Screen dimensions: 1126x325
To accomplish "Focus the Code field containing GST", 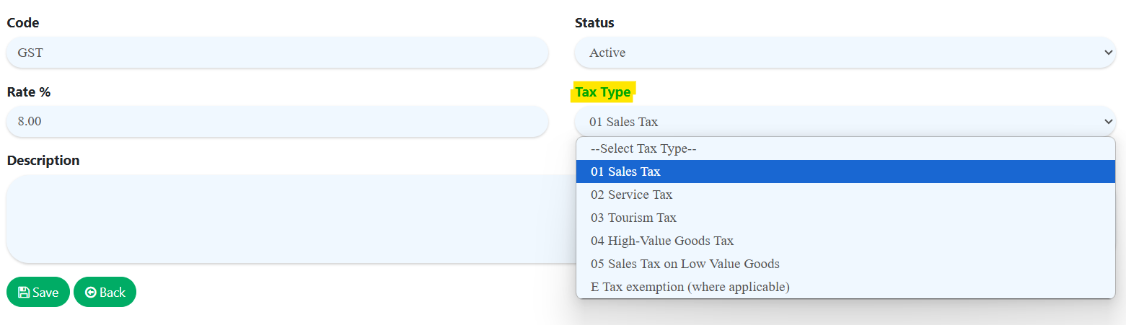I will click(x=278, y=53).
